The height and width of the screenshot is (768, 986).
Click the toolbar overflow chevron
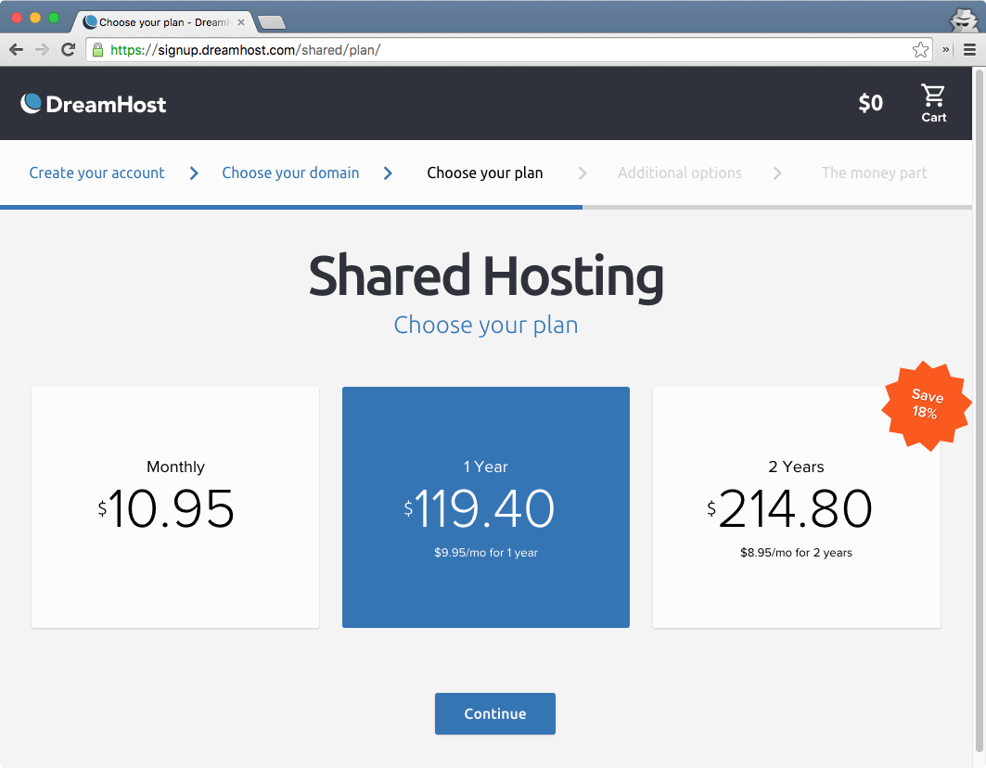[x=946, y=50]
